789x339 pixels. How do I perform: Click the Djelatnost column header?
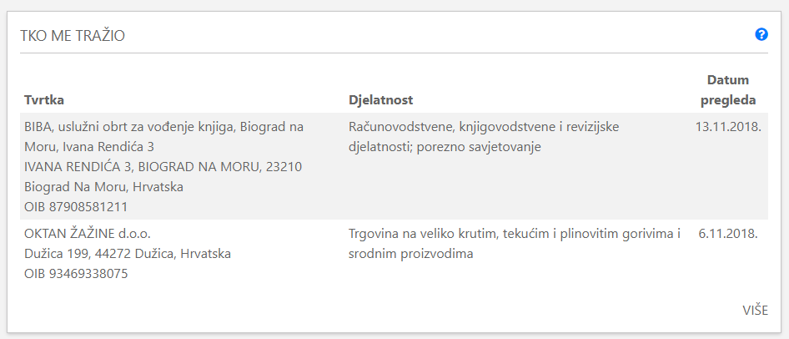pyautogui.click(x=381, y=99)
